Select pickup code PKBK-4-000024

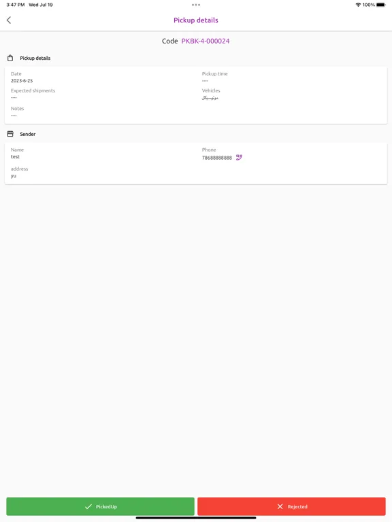coord(206,41)
